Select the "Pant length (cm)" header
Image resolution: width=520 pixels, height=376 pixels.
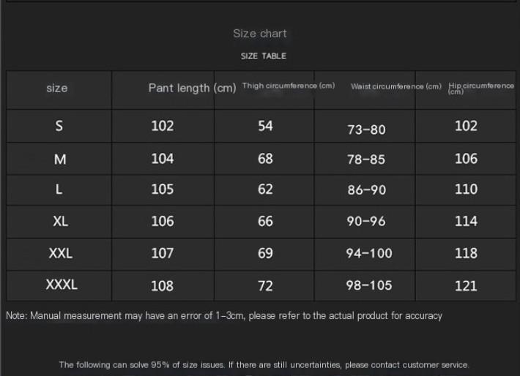(x=192, y=88)
